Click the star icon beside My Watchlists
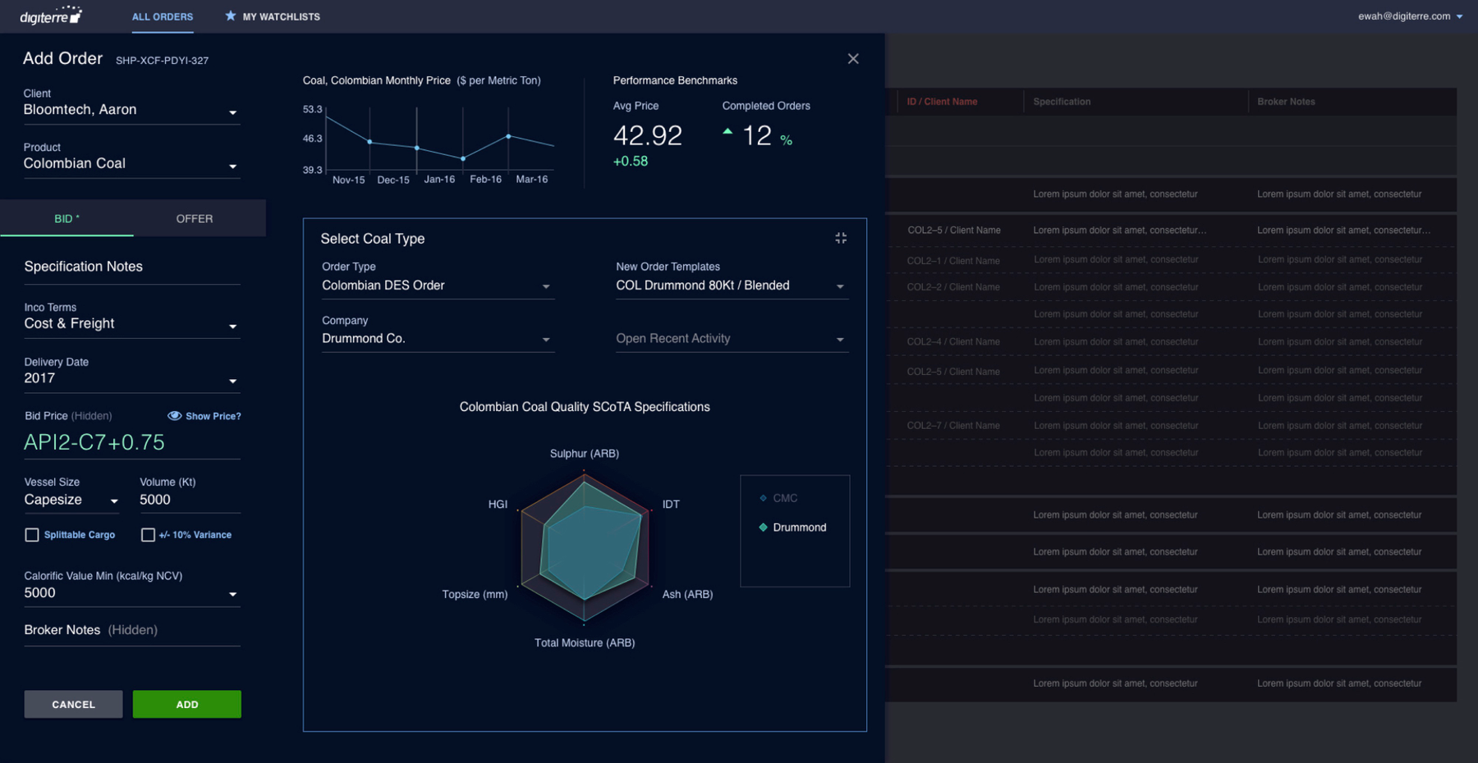This screenshot has height=763, width=1478. 231,16
